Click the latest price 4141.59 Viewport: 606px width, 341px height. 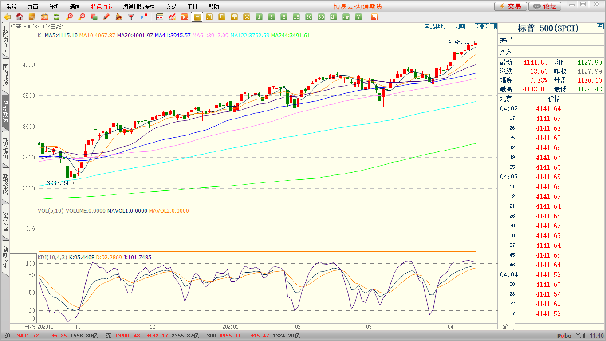(535, 63)
